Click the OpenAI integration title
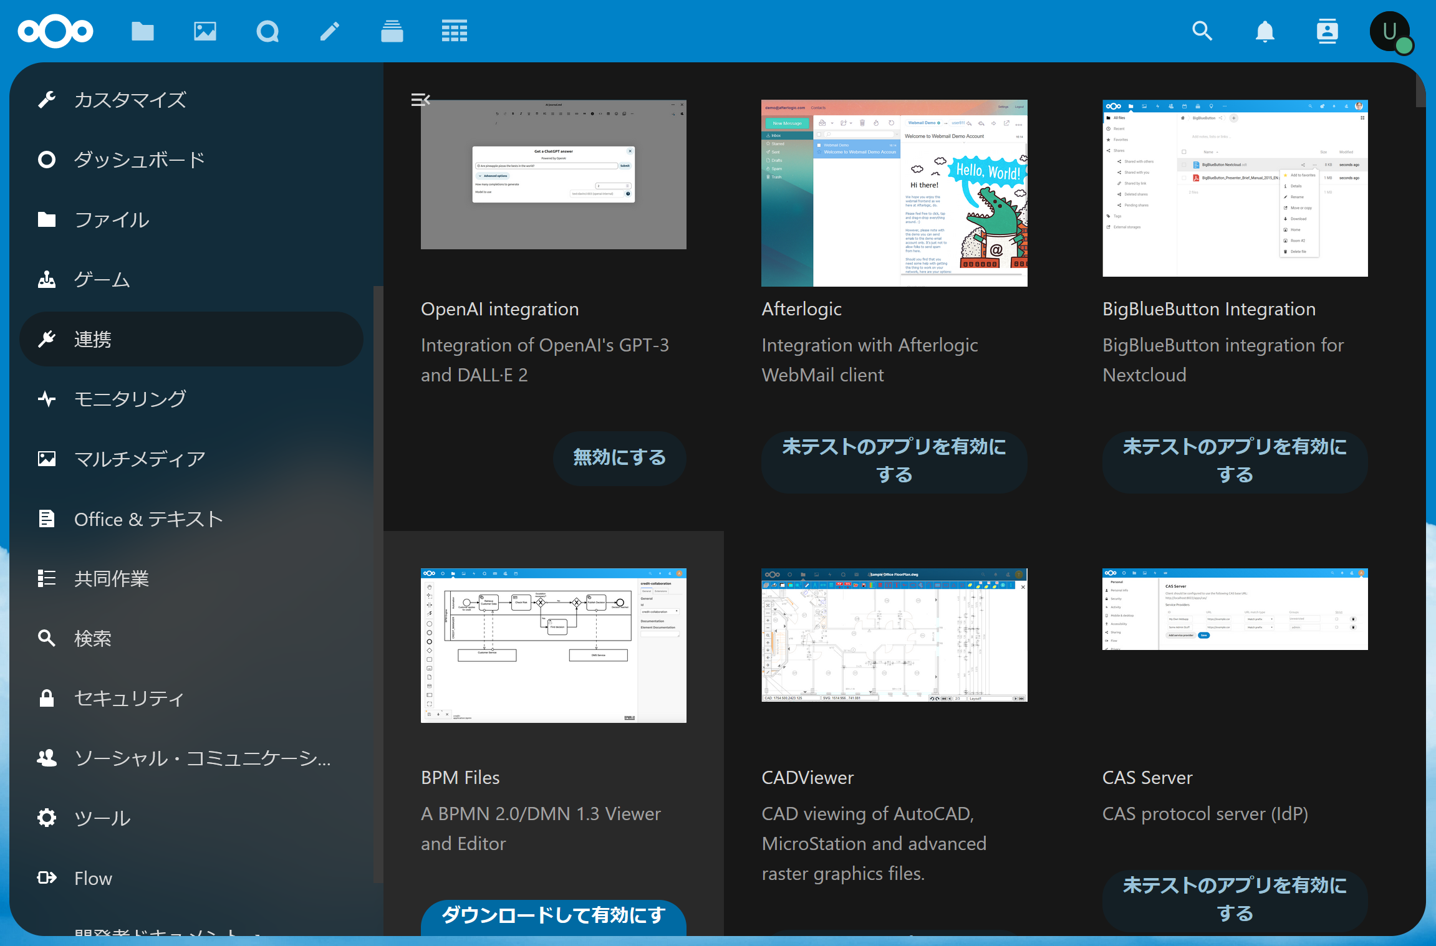 (499, 309)
